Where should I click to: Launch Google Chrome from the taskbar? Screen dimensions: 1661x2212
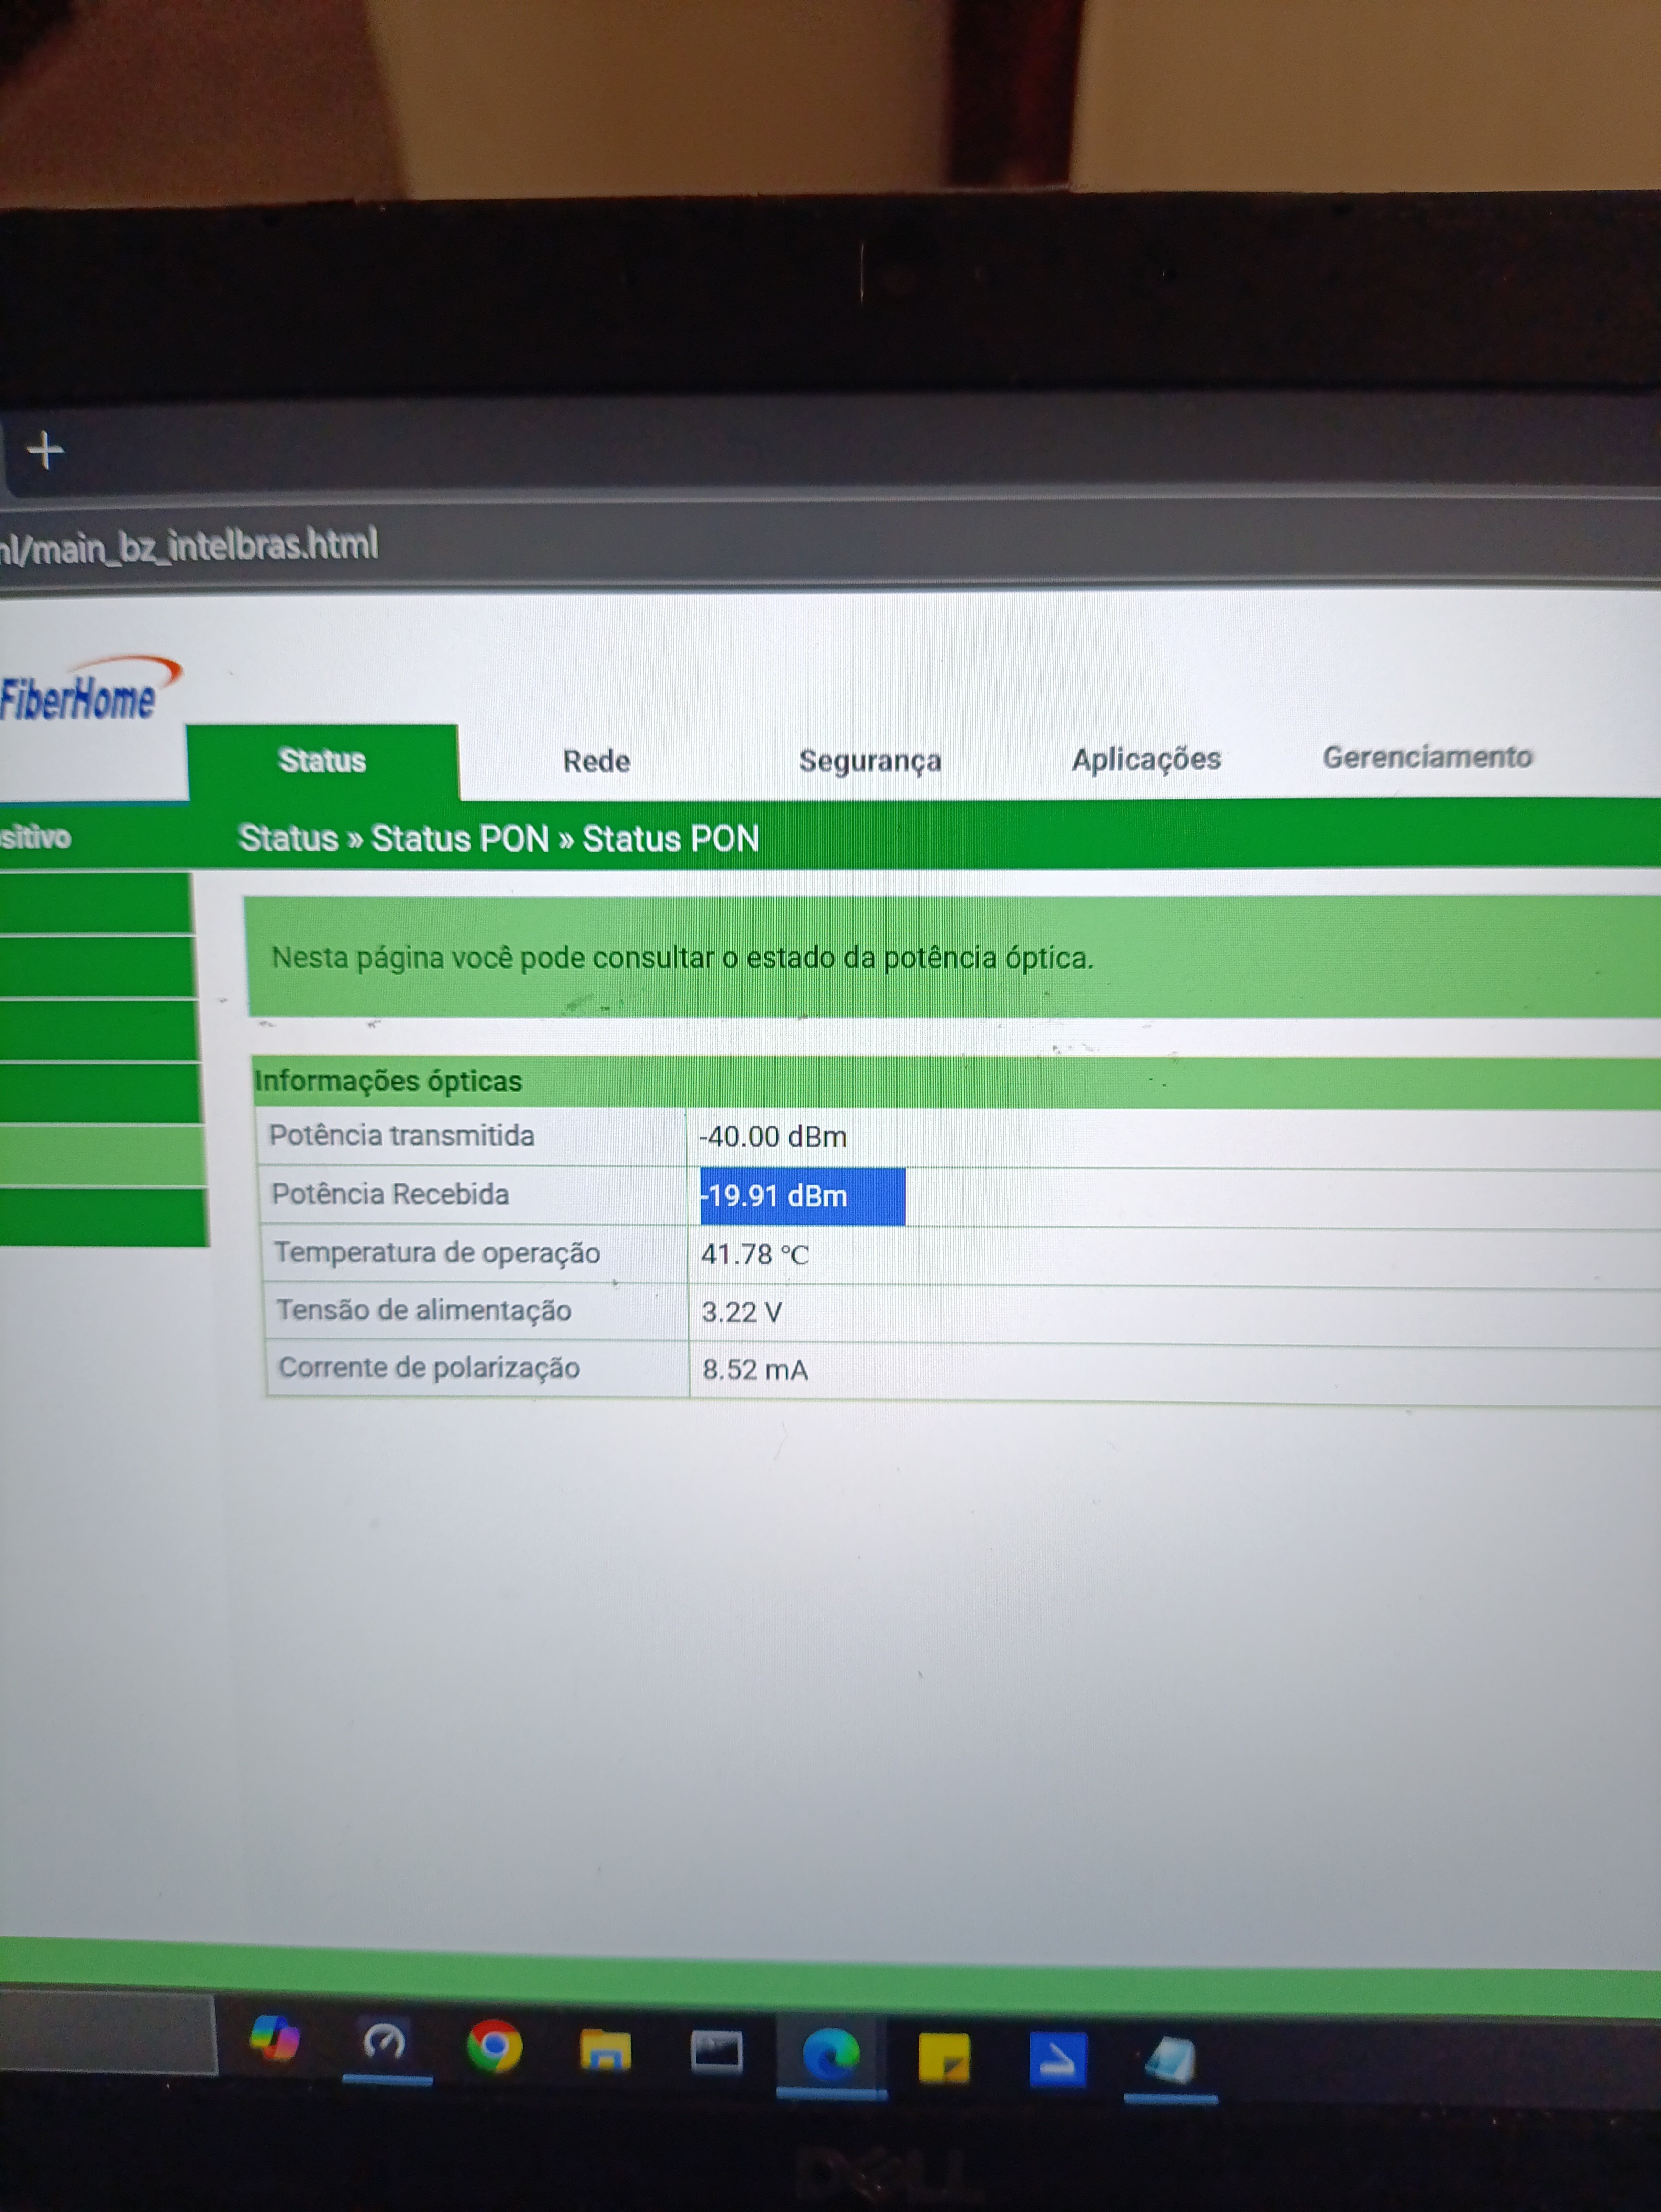[494, 2046]
